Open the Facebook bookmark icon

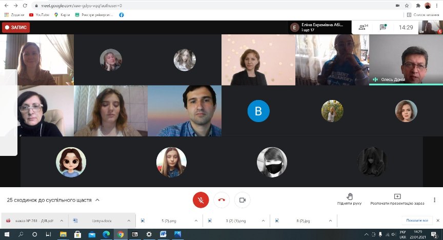pos(121,15)
